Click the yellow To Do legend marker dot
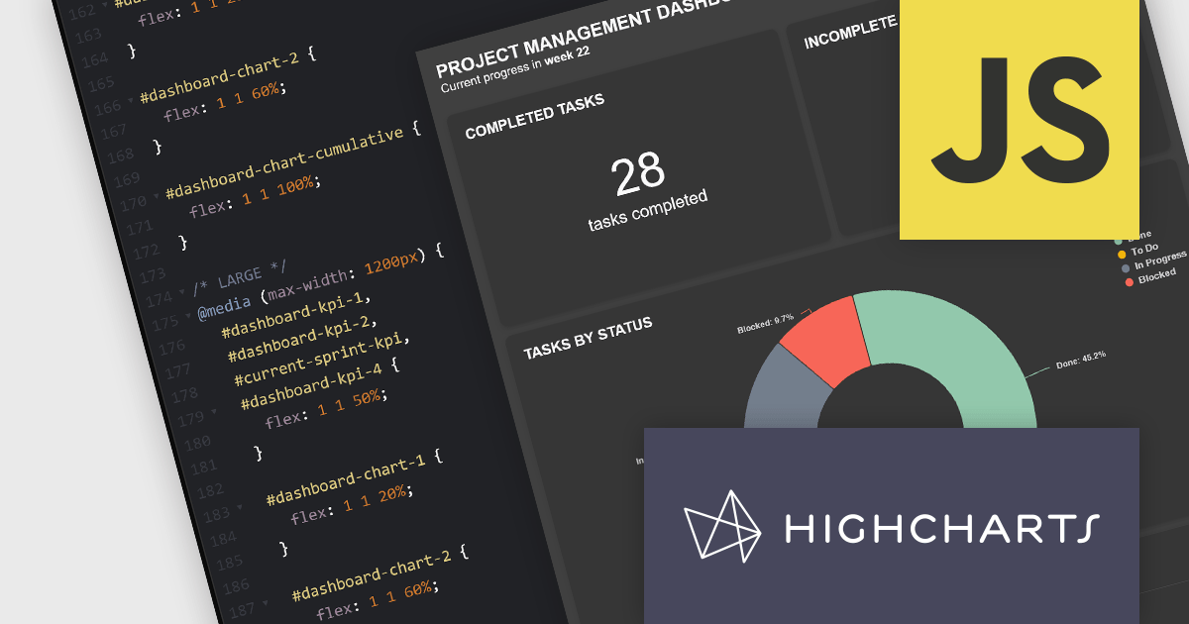 (x=1122, y=254)
